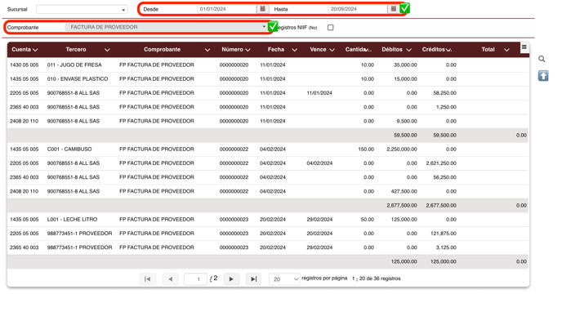Click the subtotal debit 2,677,500.00
The width and height of the screenshot is (562, 321).
[402, 205]
